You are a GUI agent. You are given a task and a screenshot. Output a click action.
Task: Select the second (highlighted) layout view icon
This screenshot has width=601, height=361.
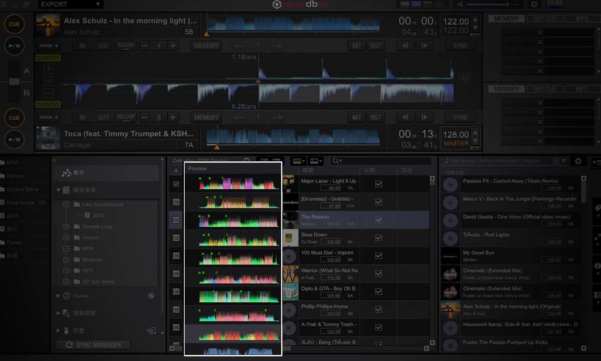[x=416, y=4]
